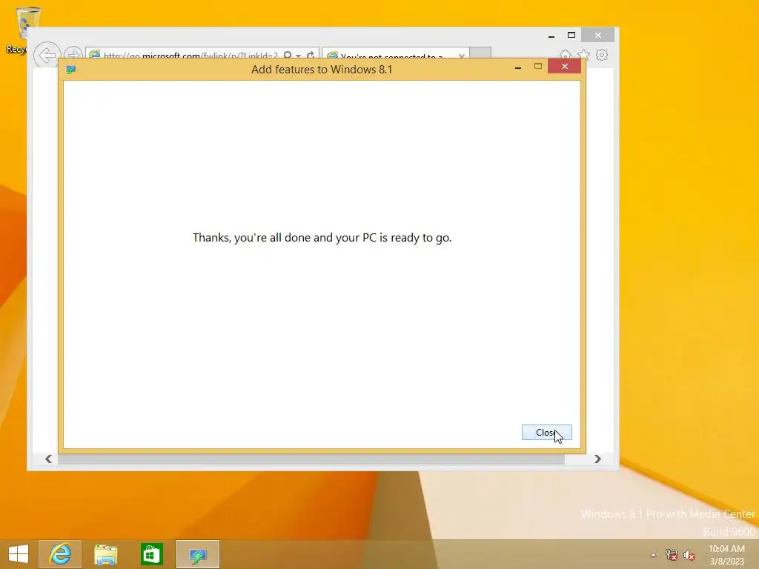Open a new tab in Internet Explorer

[x=480, y=53]
